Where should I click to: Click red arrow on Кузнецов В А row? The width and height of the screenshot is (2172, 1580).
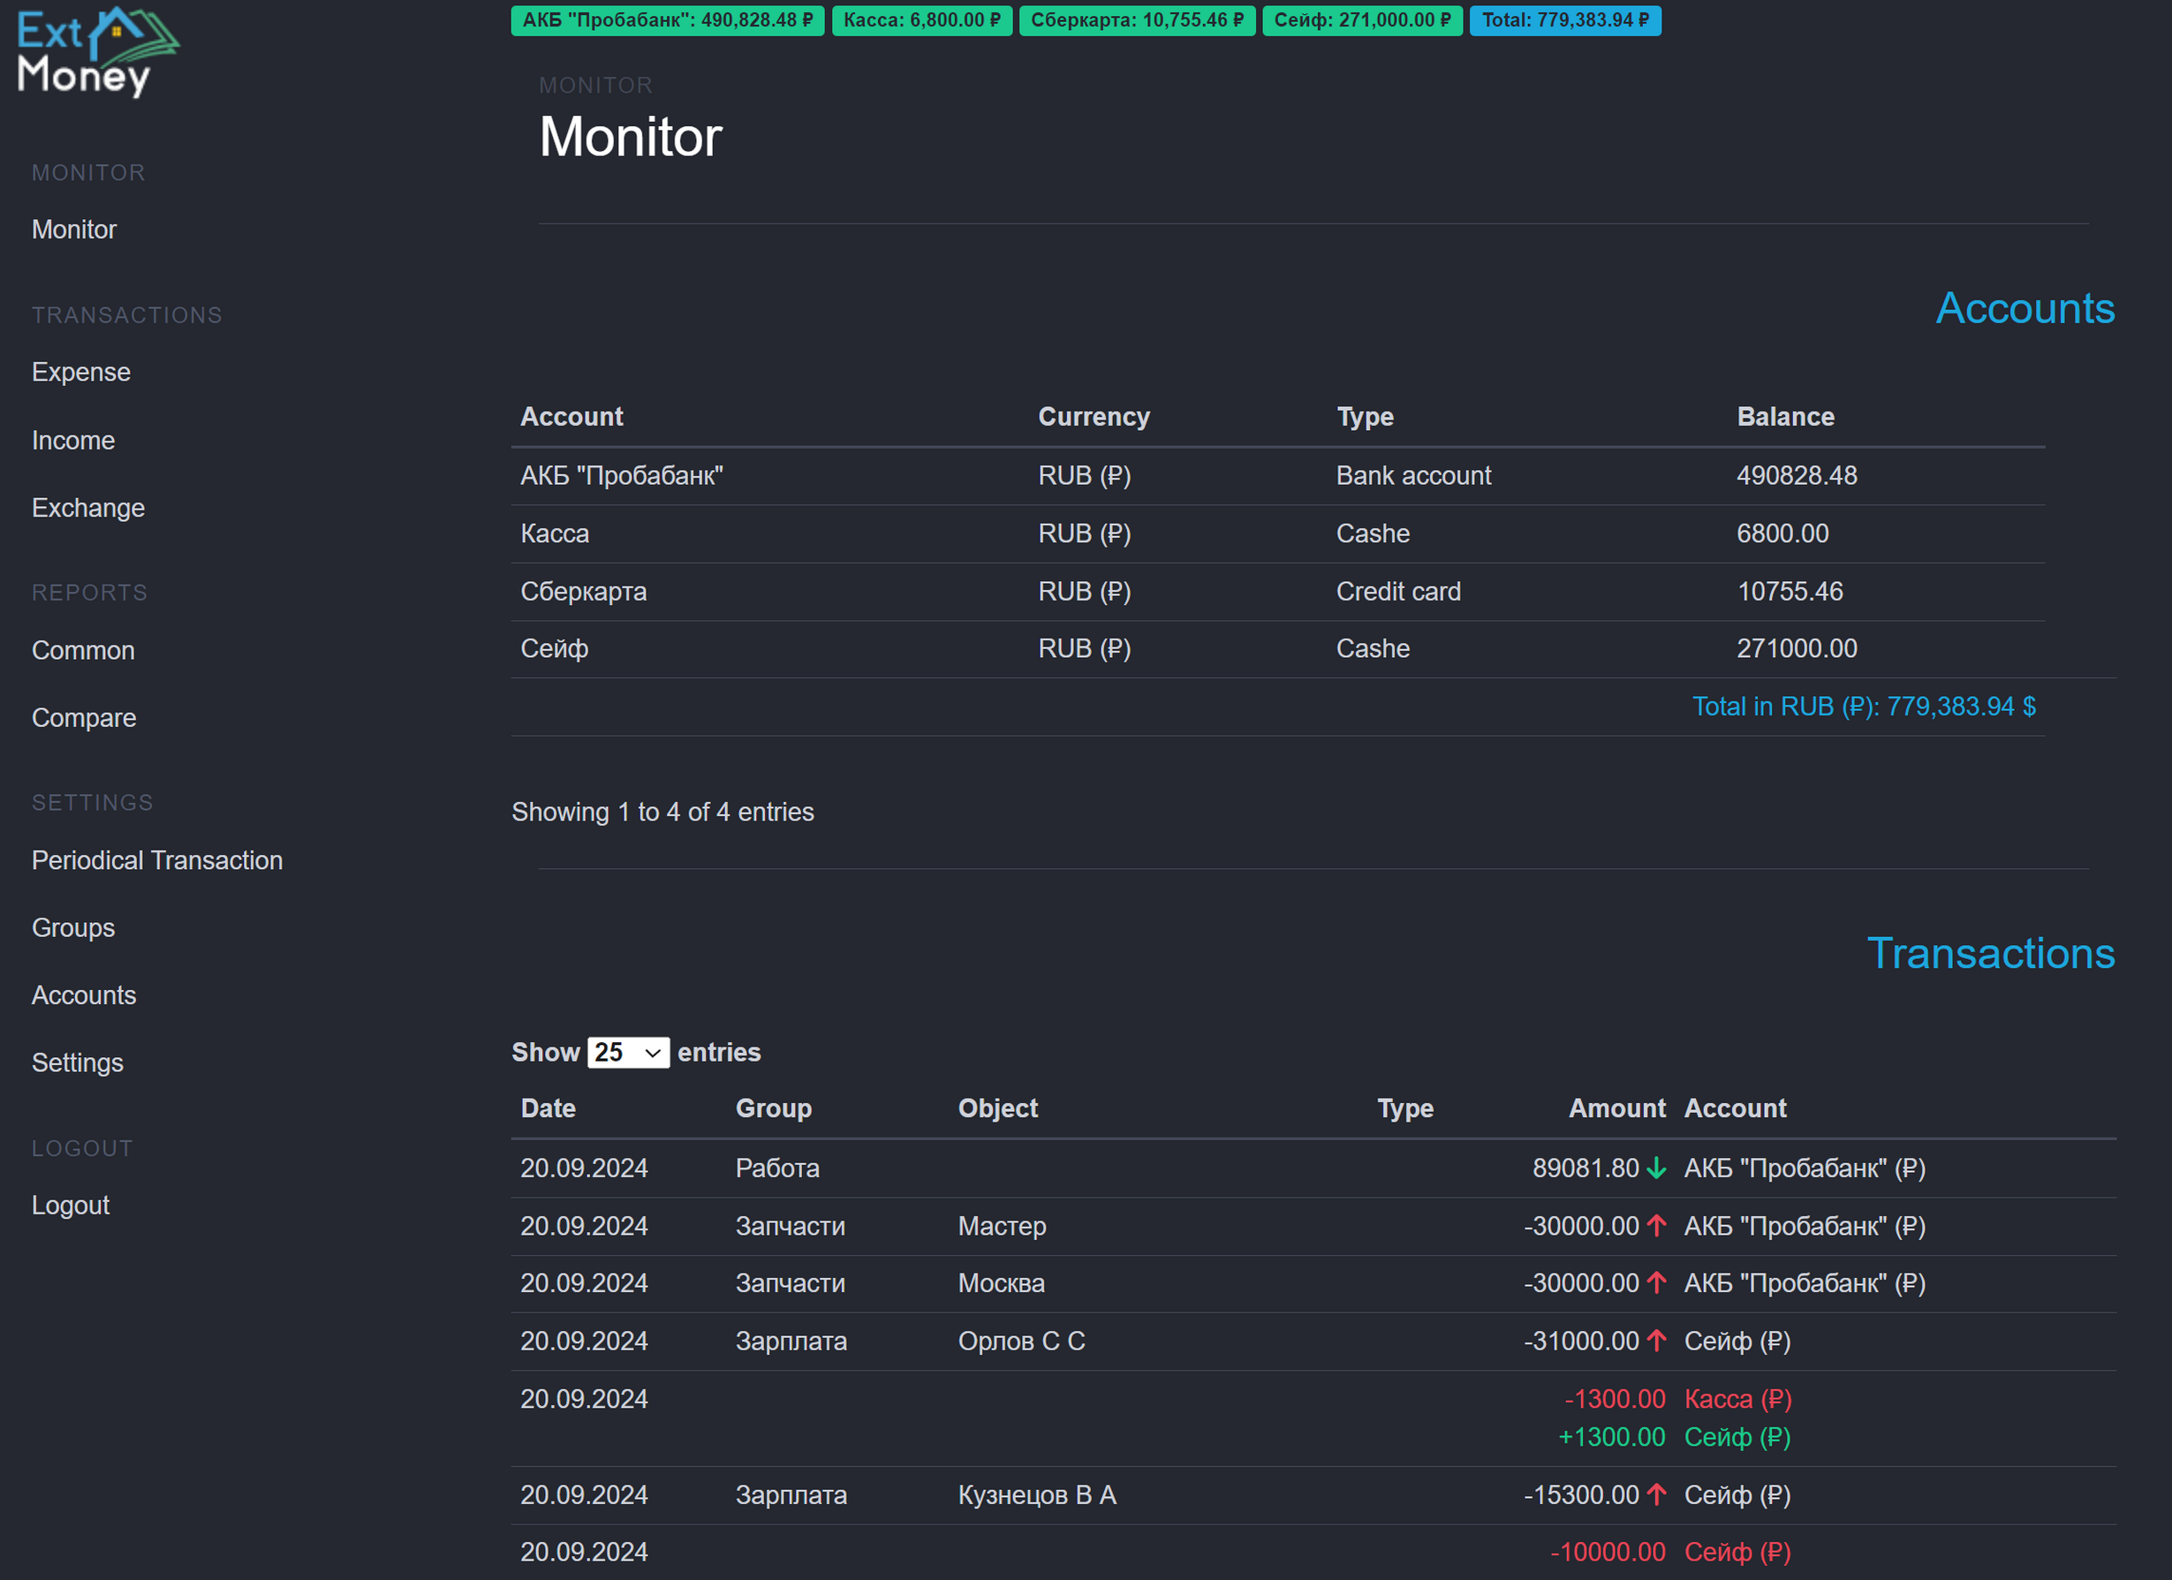coord(1656,1495)
